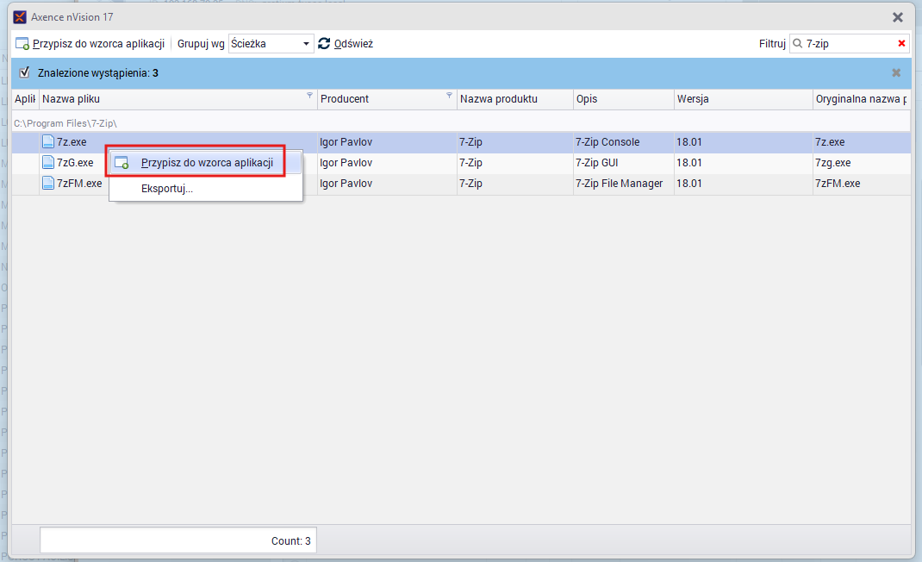Choose Przypisz do wzorca aplikacji in context menu
922x562 pixels.
pos(207,163)
